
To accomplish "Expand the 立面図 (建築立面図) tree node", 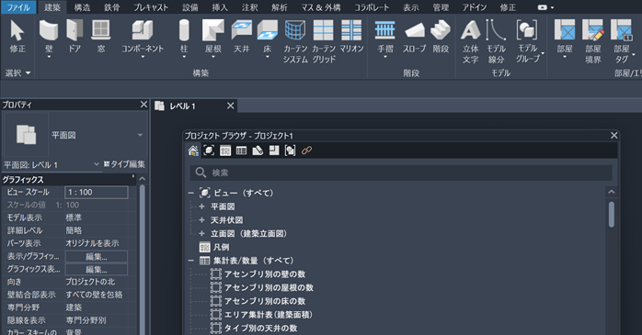I will click(201, 234).
